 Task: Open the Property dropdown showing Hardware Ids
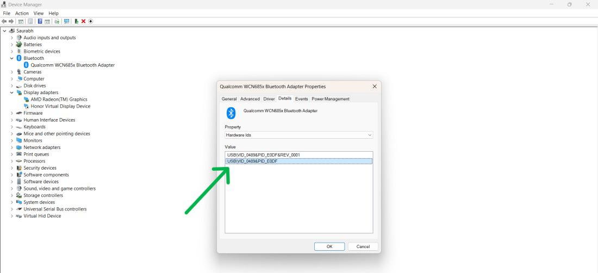(x=298, y=135)
